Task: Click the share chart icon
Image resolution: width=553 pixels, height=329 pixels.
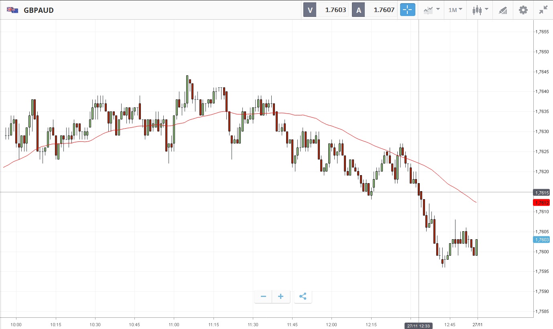Action: pyautogui.click(x=303, y=297)
